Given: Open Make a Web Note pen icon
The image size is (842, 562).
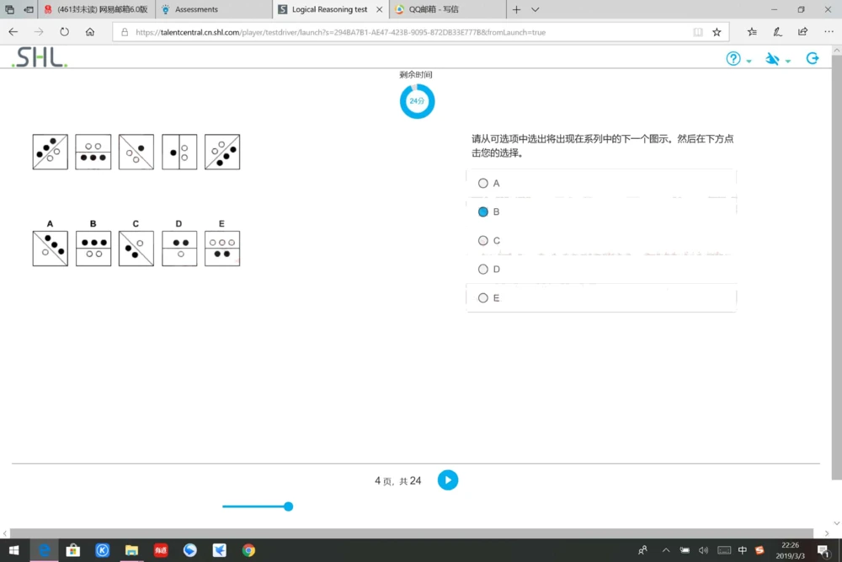Looking at the screenshot, I should (x=776, y=31).
